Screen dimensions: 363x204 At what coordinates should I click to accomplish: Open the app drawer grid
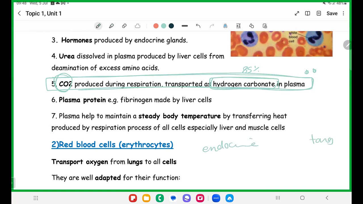[x=36, y=198]
